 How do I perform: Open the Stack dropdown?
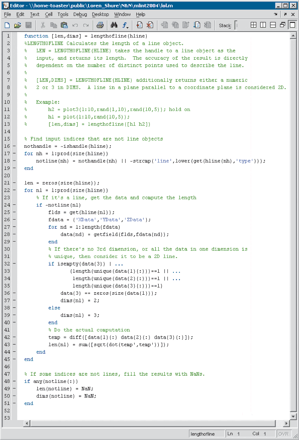click(236, 25)
